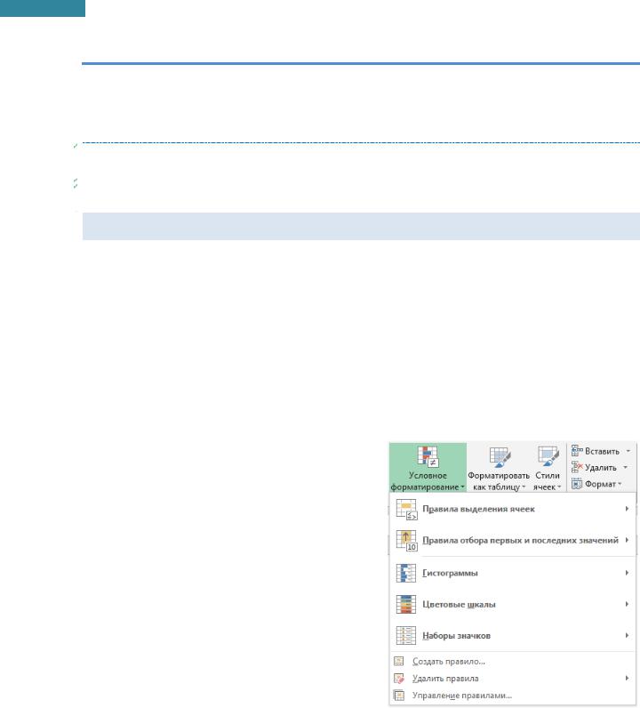Screen dimensions: 640x708
Task: Click the Форматировать как таблицу icon
Action: pyautogui.click(x=500, y=457)
